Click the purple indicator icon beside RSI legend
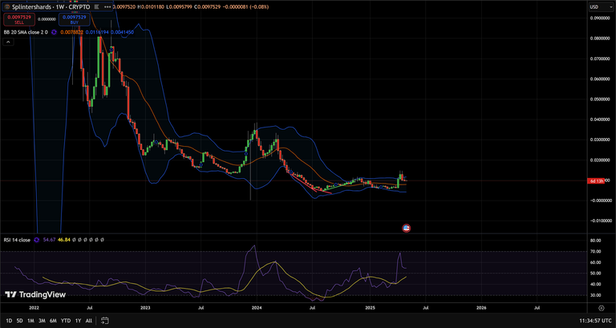This screenshot has width=616, height=328. (x=37, y=240)
